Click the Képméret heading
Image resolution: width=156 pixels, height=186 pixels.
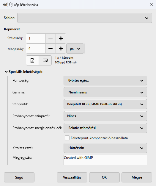coord(12,29)
